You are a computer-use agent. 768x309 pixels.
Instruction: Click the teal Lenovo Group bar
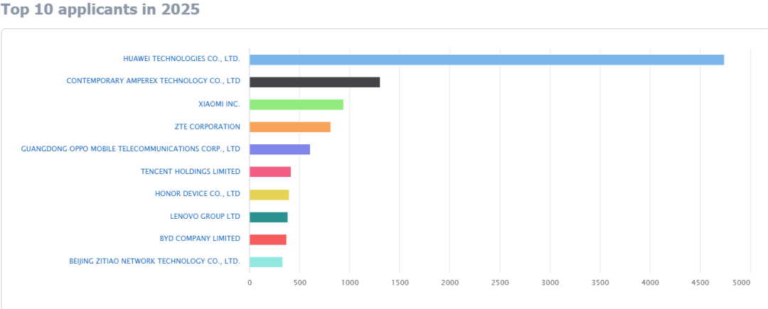pos(268,217)
